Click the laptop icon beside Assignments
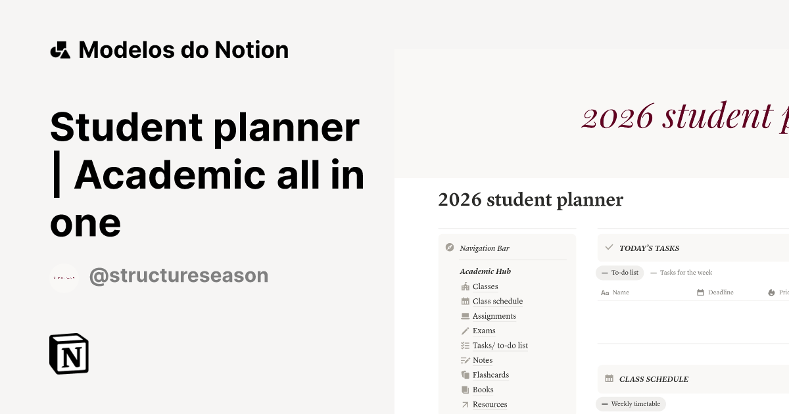 tap(465, 315)
